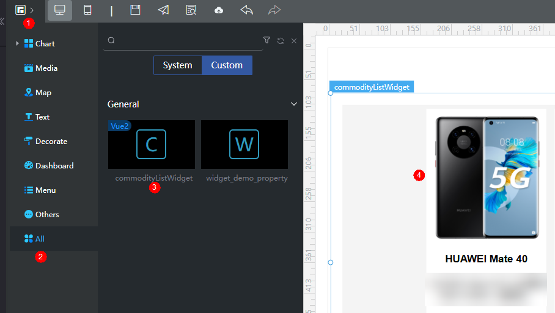This screenshot has height=313, width=555.
Task: Close the widget panel with X
Action: click(x=294, y=41)
